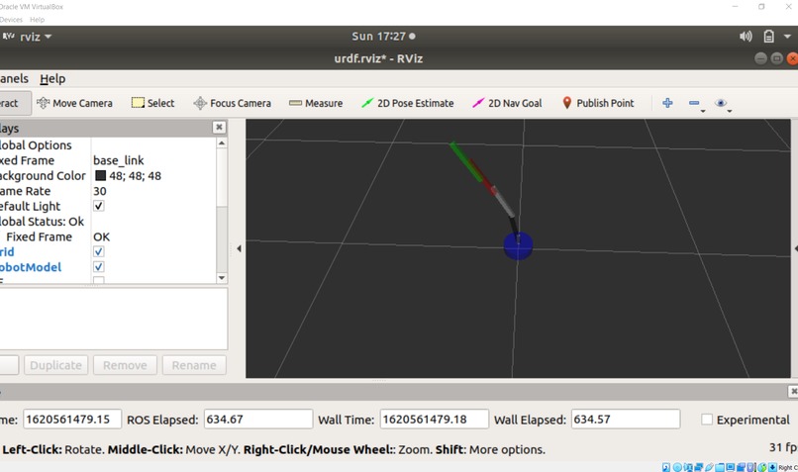Choose the Focus Camera tool
798x472 pixels.
(232, 103)
